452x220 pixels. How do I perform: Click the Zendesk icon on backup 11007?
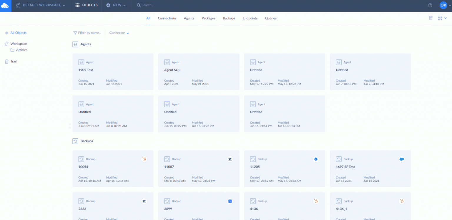pyautogui.click(x=230, y=159)
